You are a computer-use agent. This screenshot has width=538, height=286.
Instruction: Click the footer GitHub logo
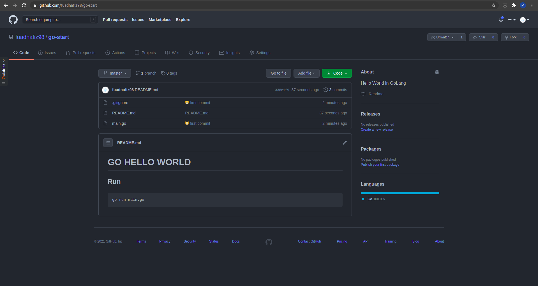[x=269, y=242]
